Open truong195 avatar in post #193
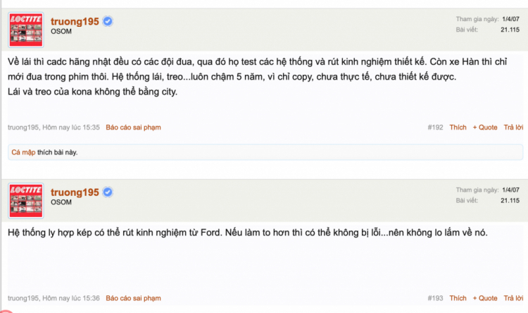Image resolution: width=528 pixels, height=313 pixels. (x=26, y=200)
